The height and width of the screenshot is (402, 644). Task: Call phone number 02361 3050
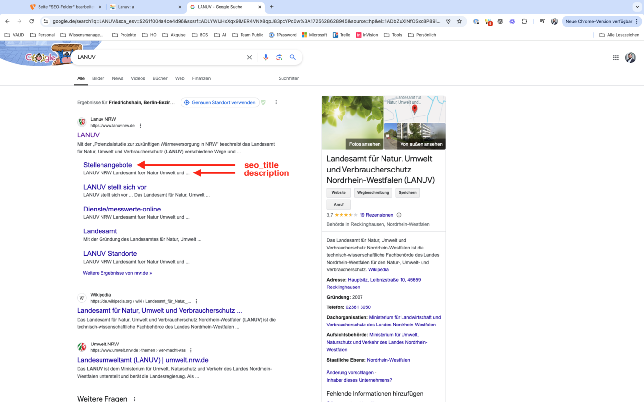tap(358, 307)
